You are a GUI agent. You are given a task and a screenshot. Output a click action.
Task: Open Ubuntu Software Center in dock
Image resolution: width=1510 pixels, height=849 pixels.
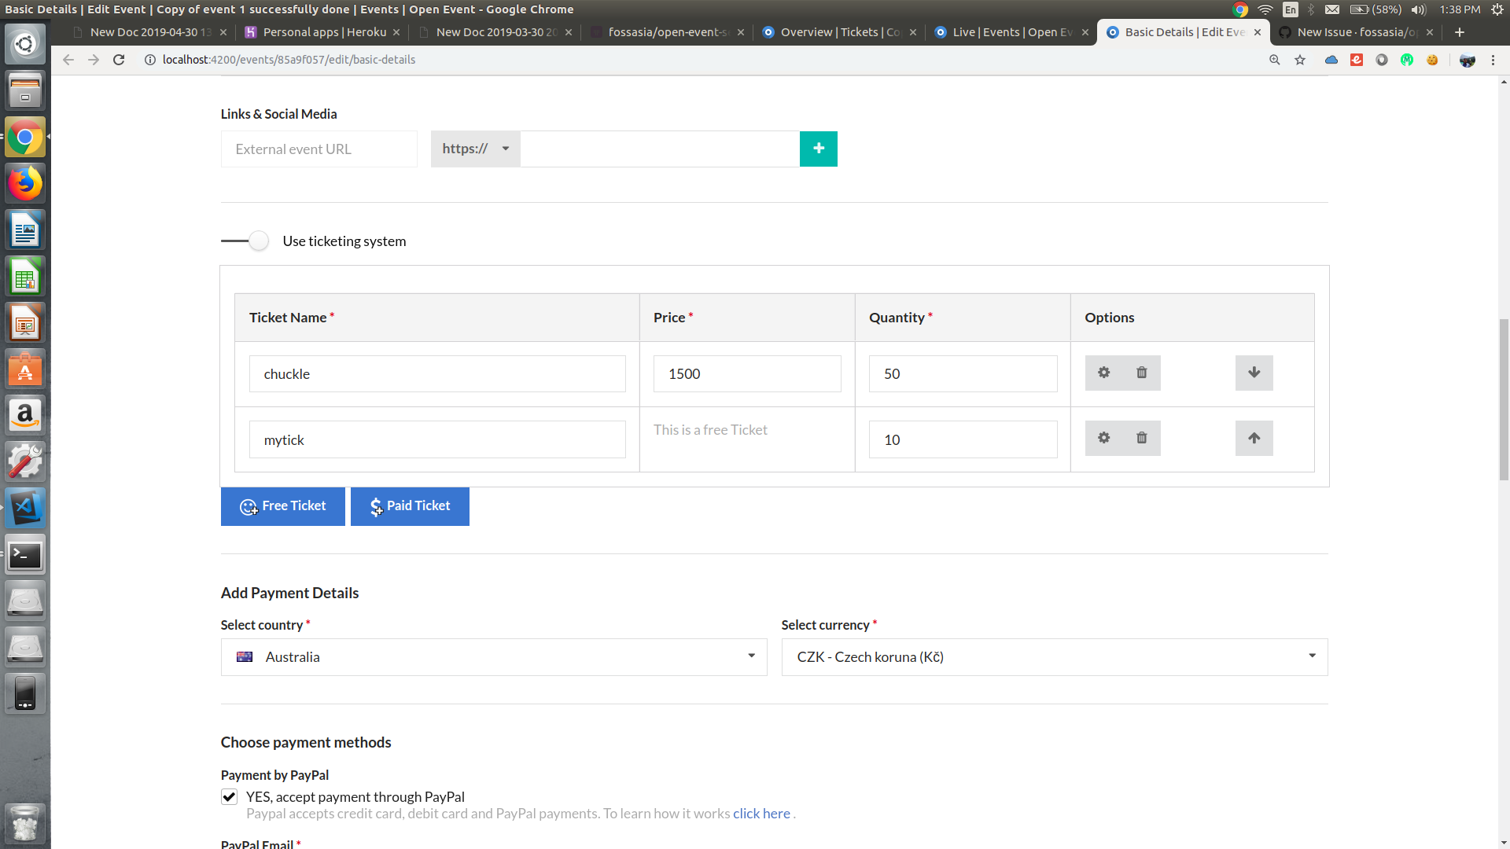pyautogui.click(x=25, y=369)
